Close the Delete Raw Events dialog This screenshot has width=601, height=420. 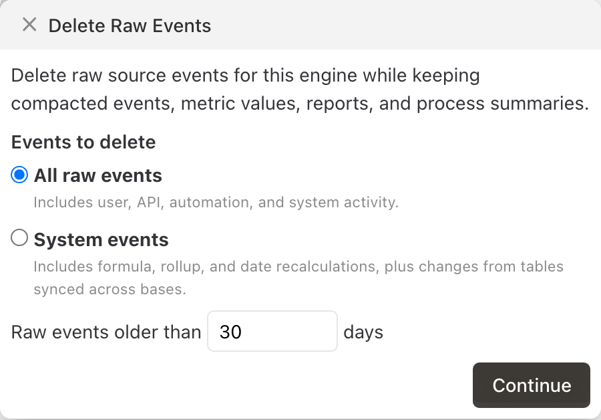(29, 25)
